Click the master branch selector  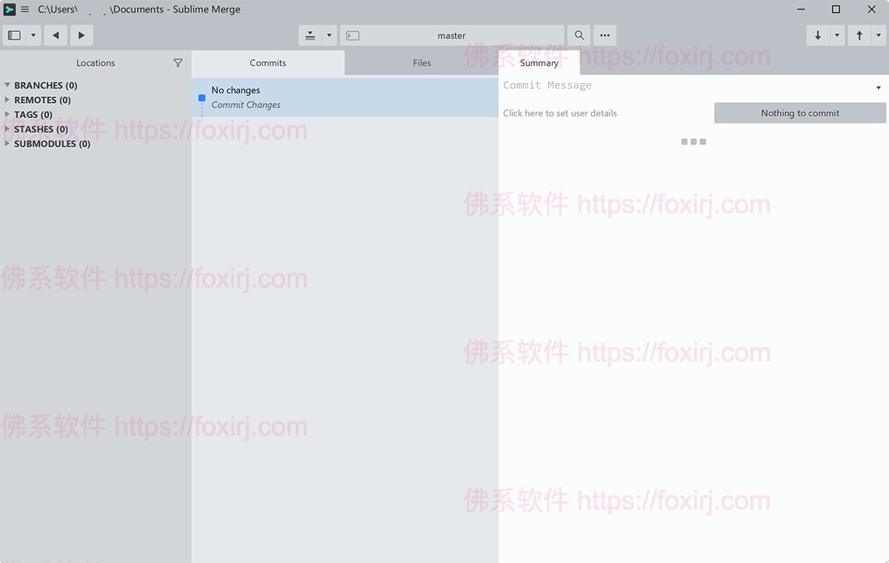click(x=451, y=36)
